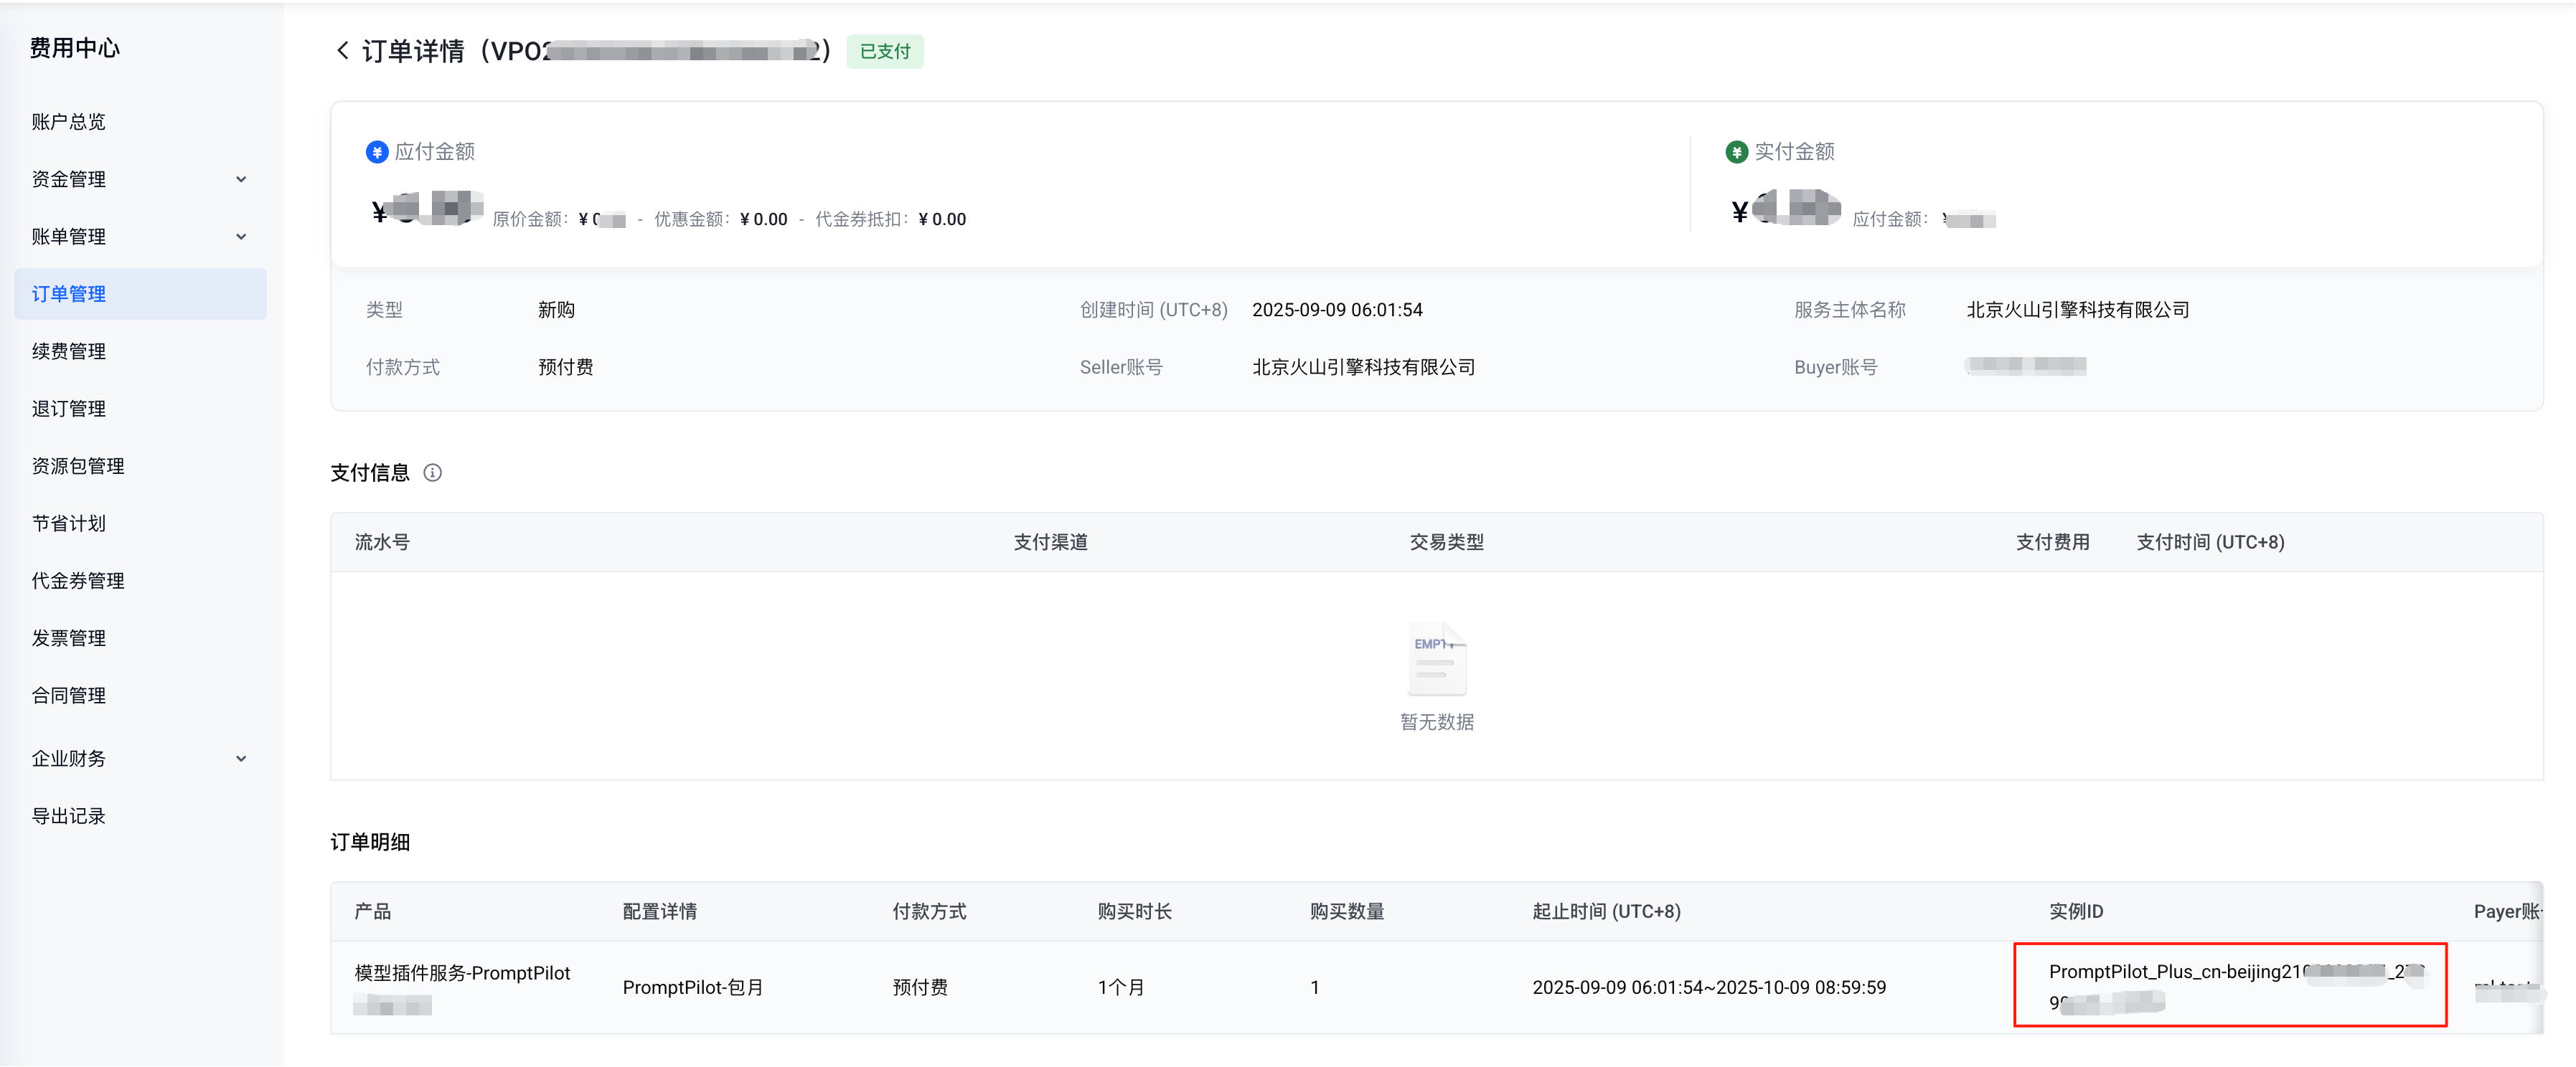Click the blue yen icon beside 应付金额
This screenshot has height=1067, width=2576.
[x=377, y=152]
